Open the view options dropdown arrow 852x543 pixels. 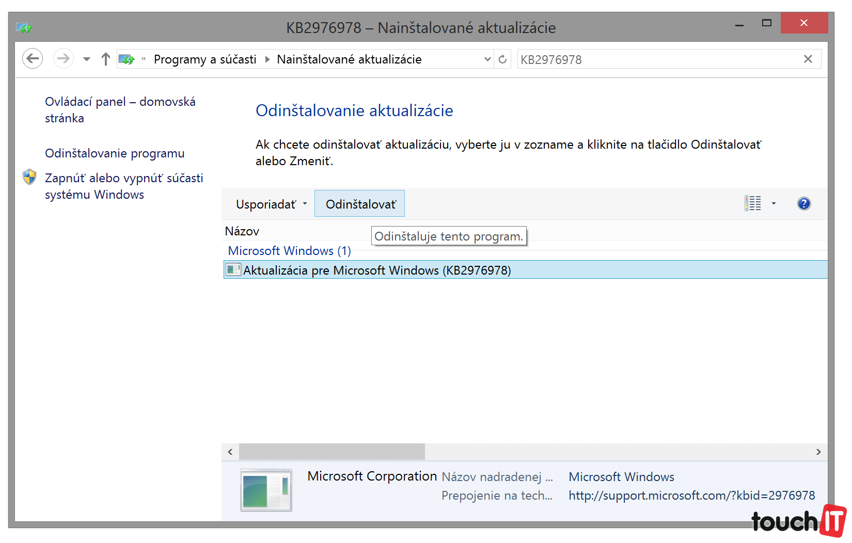(x=774, y=204)
